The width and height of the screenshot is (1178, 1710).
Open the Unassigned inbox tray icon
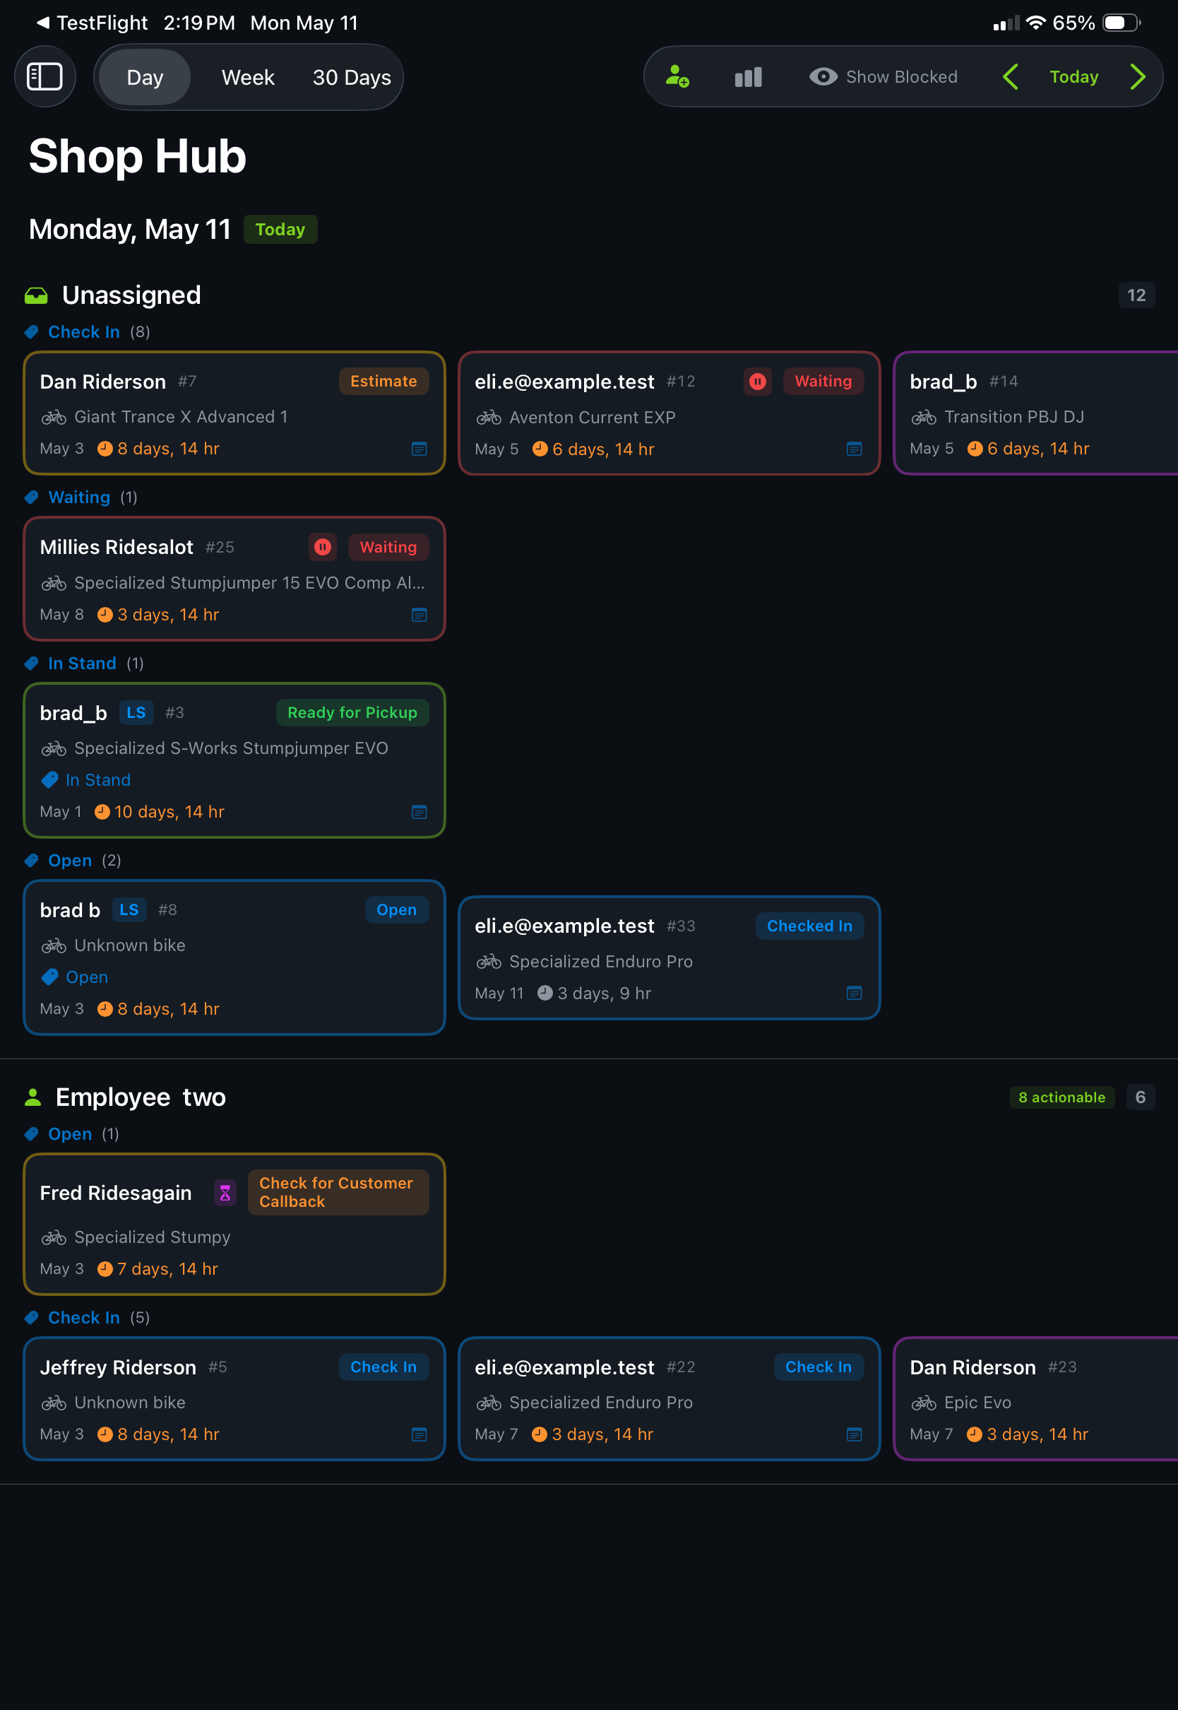tap(36, 295)
